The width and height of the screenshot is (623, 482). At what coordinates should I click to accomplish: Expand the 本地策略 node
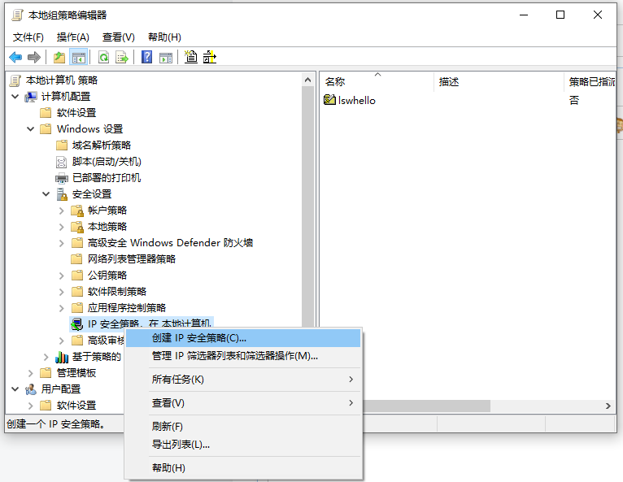coord(62,227)
